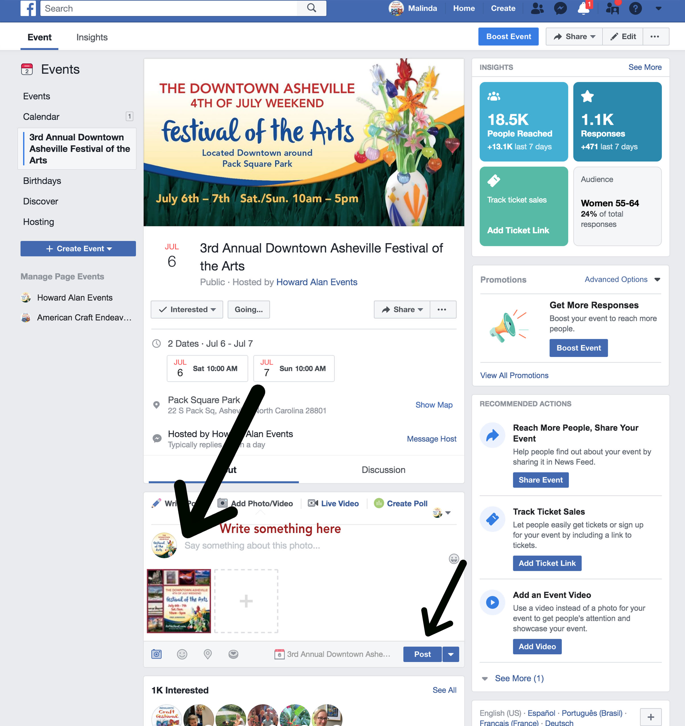Click the help question mark icon
Viewport: 685px width, 726px height.
[x=635, y=8]
